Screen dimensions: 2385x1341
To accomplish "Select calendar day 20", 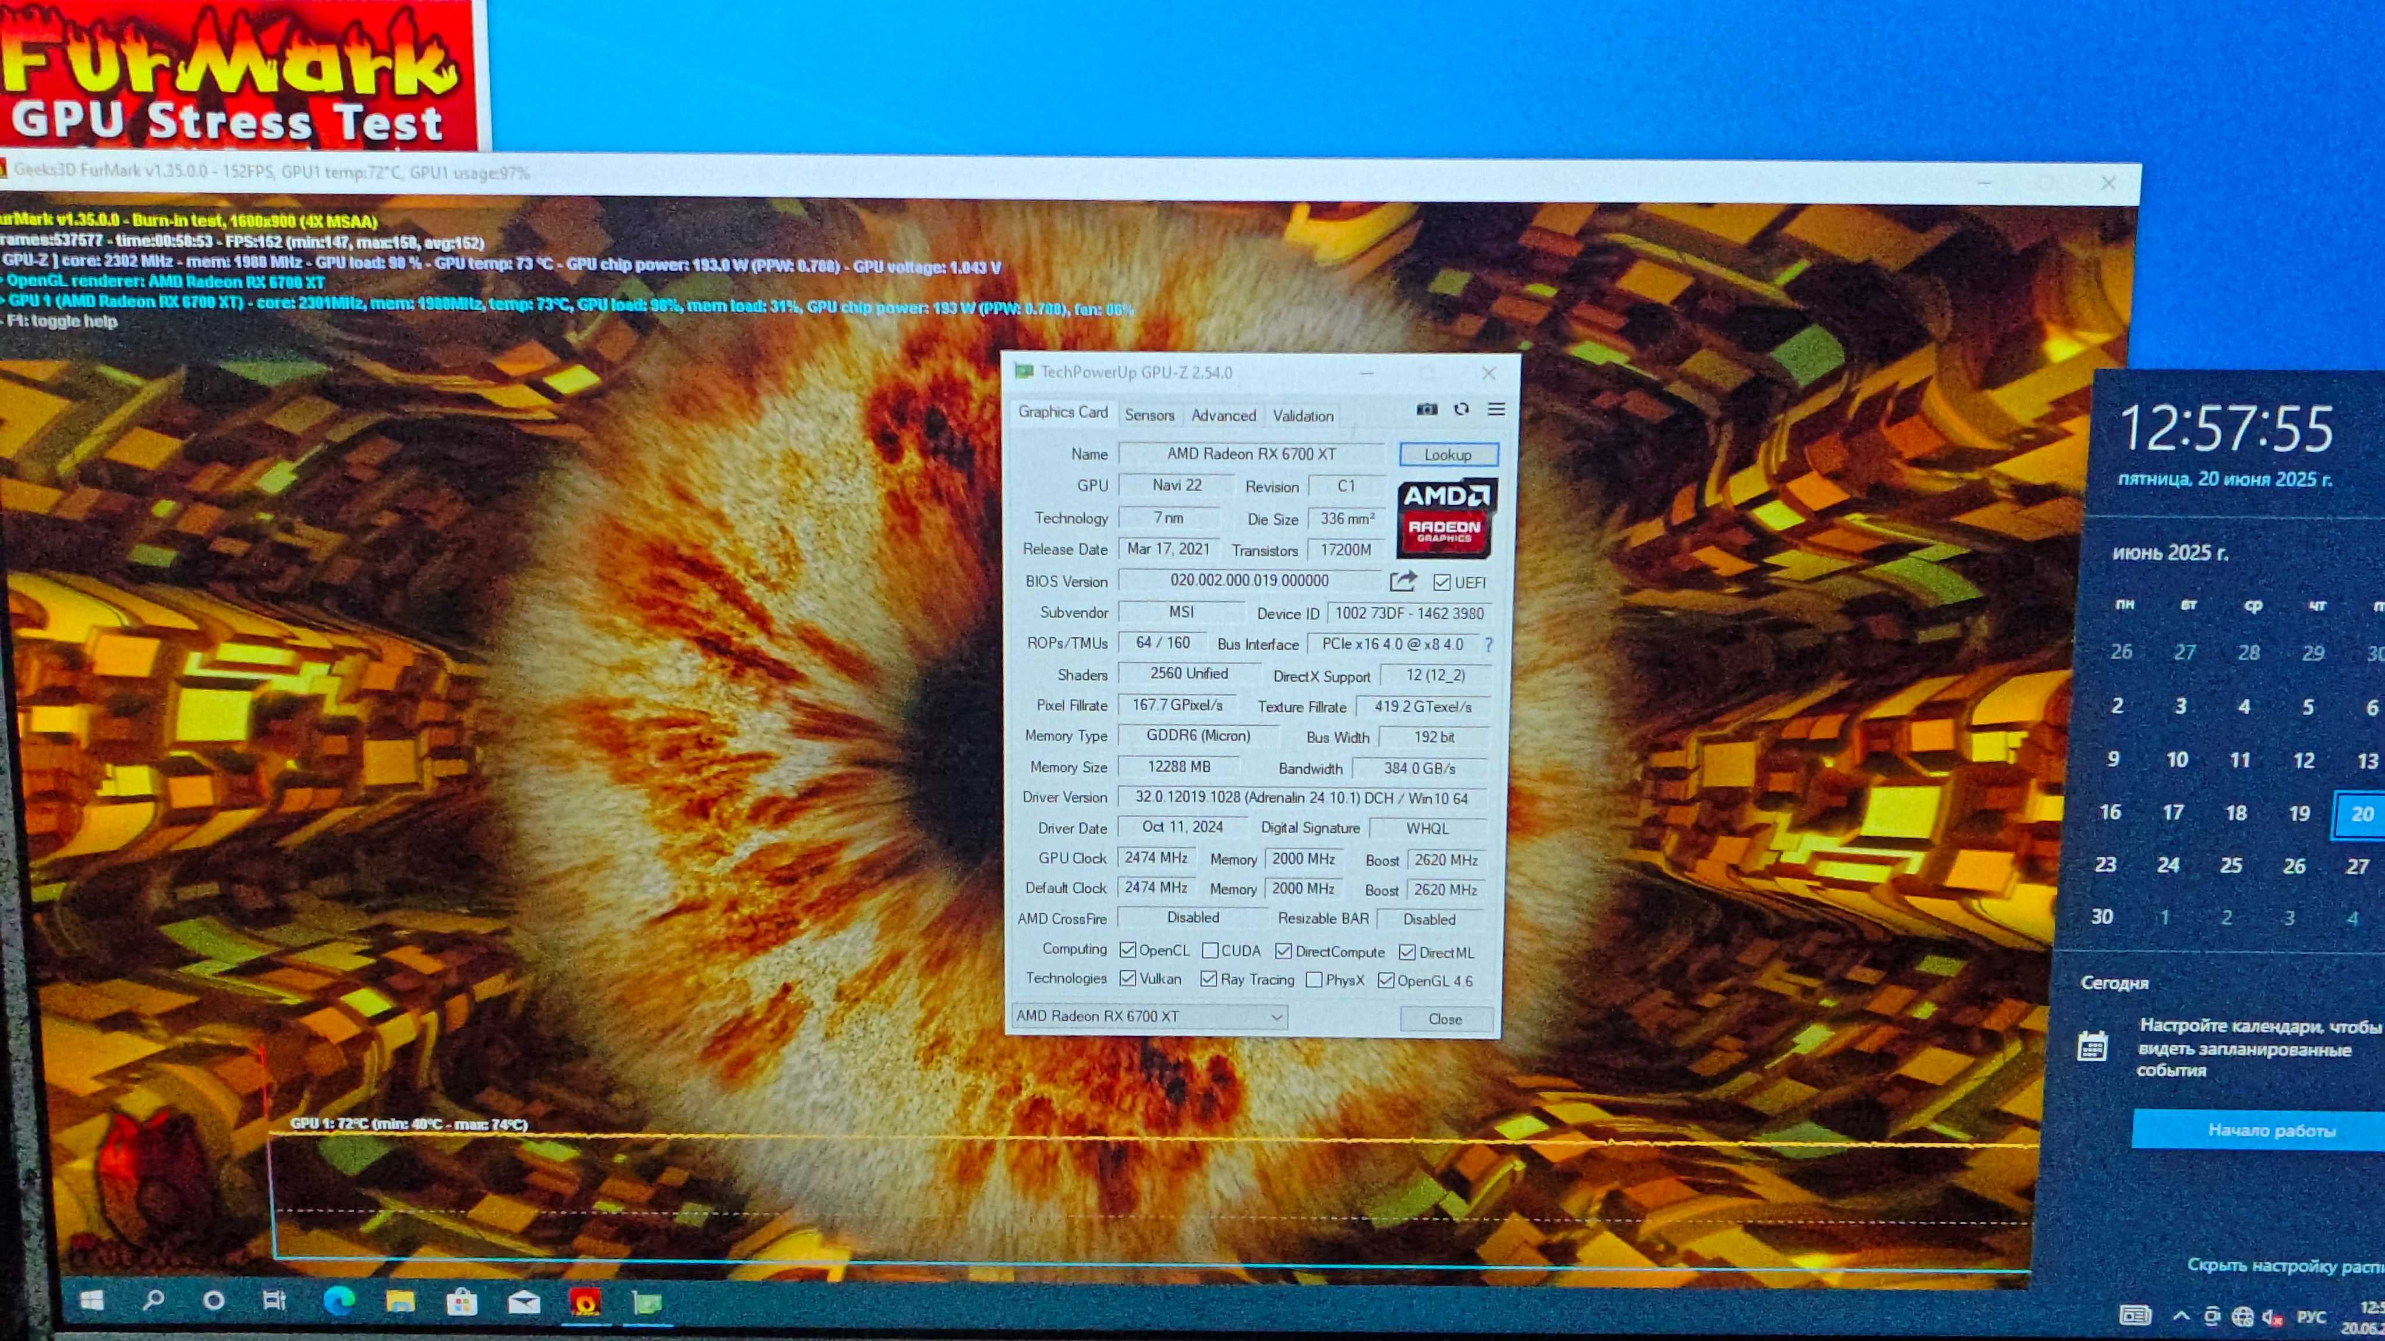I will (x=2362, y=814).
